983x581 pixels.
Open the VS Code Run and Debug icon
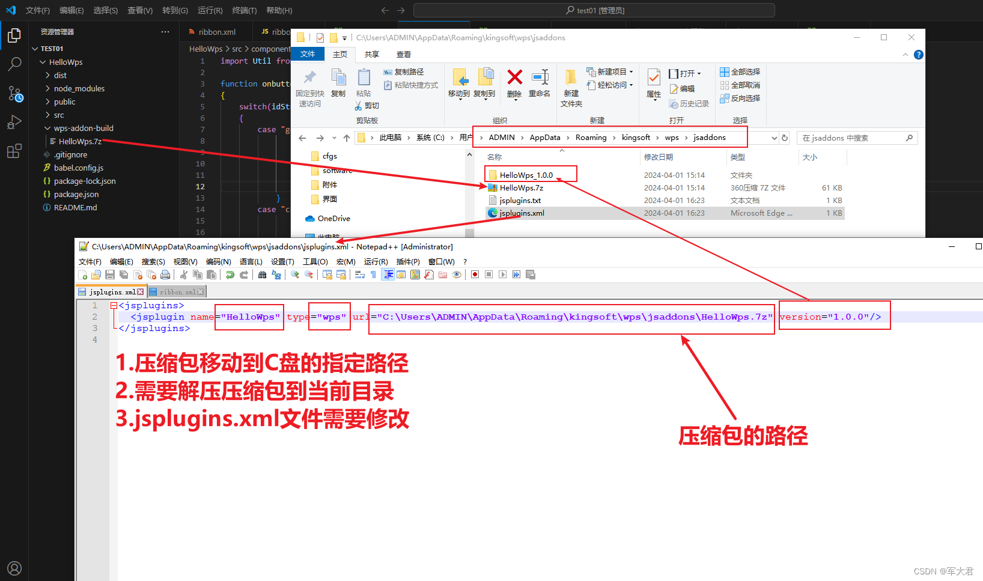[14, 122]
